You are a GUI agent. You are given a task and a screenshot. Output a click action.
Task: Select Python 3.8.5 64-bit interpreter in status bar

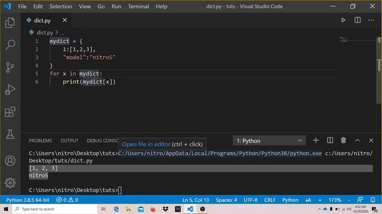[x=27, y=200]
